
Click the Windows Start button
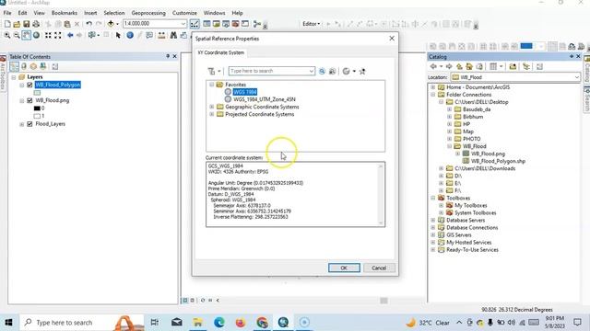pos(8,323)
